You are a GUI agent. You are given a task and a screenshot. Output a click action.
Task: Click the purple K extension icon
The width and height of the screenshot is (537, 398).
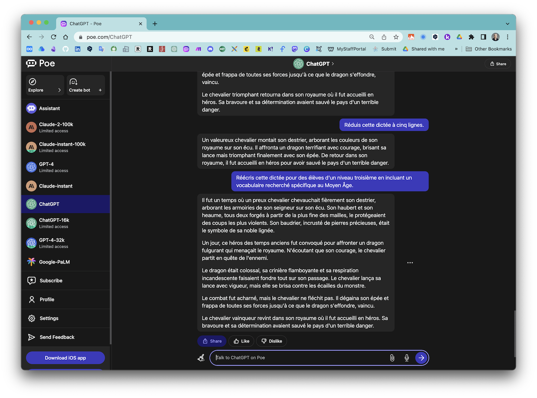[447, 37]
